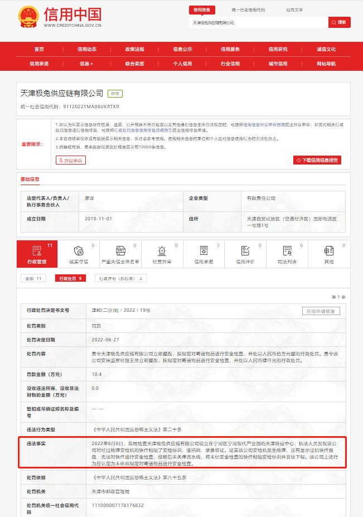Open the 城市信用 navigation item
The image size is (363, 517).
click(x=278, y=64)
